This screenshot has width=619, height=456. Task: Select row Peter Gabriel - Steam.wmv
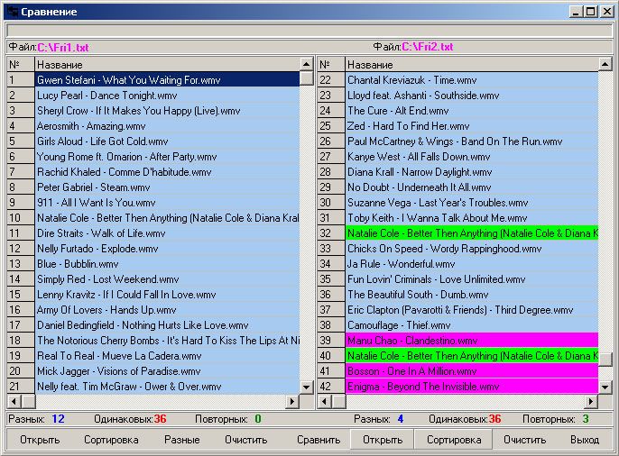click(168, 187)
